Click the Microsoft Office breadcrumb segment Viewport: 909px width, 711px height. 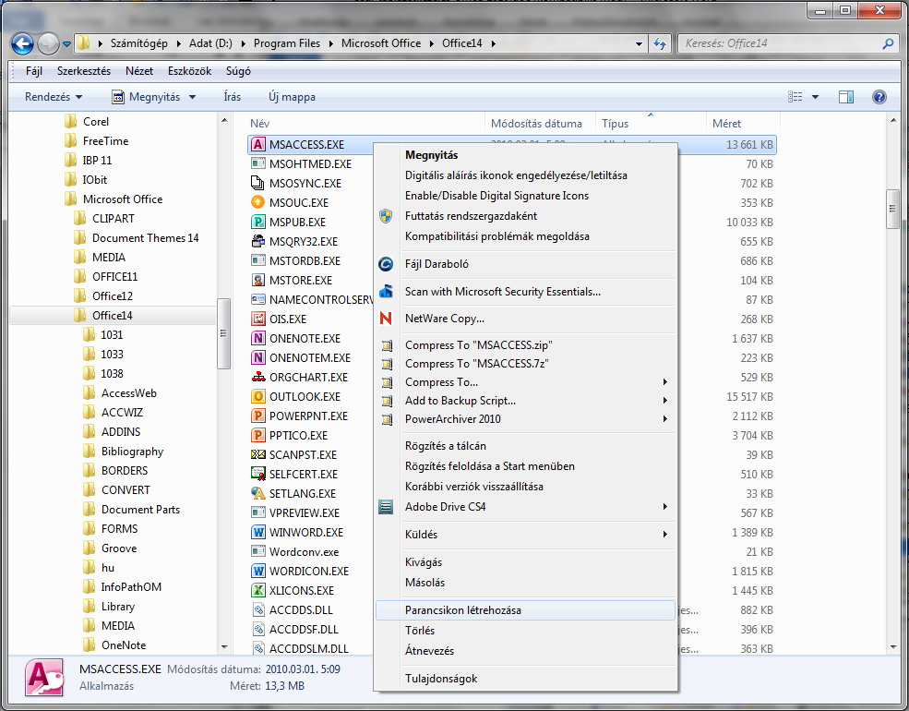(381, 43)
